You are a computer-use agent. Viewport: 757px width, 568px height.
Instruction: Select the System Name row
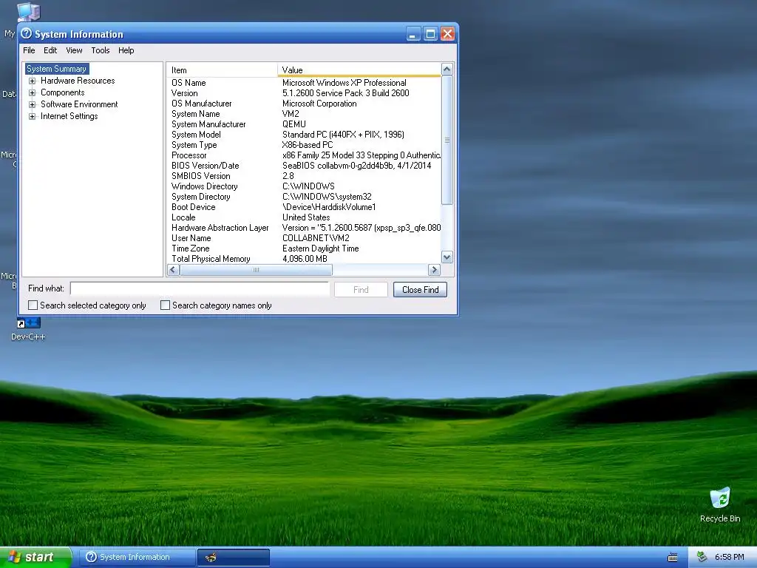point(304,114)
